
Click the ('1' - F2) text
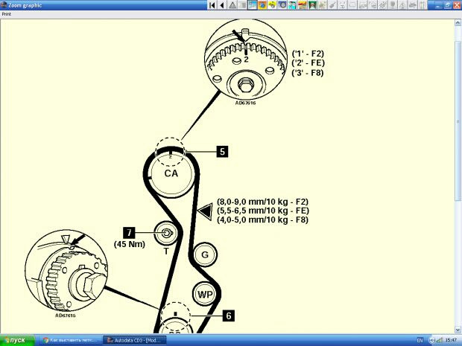click(308, 54)
